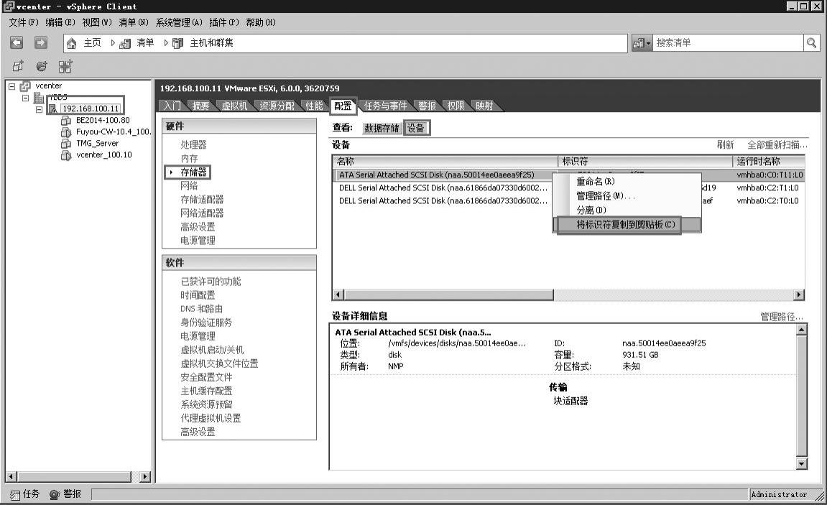This screenshot has height=505, width=827.
Task: Click the 设备 view button
Action: [x=416, y=128]
